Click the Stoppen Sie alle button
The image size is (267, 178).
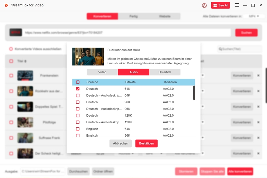tap(212, 171)
